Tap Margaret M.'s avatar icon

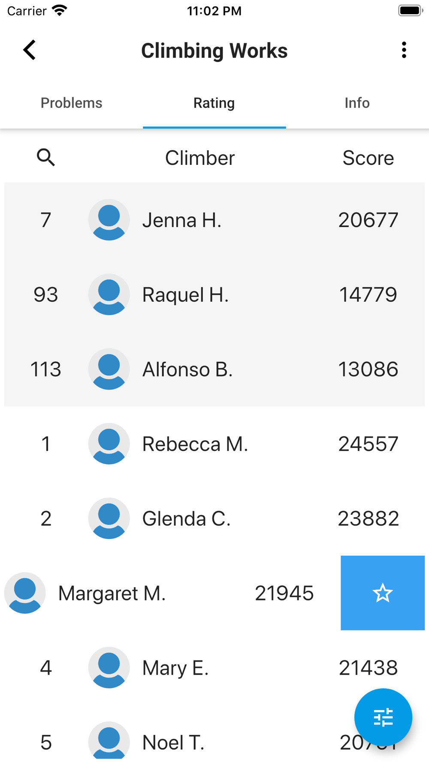pyautogui.click(x=25, y=593)
